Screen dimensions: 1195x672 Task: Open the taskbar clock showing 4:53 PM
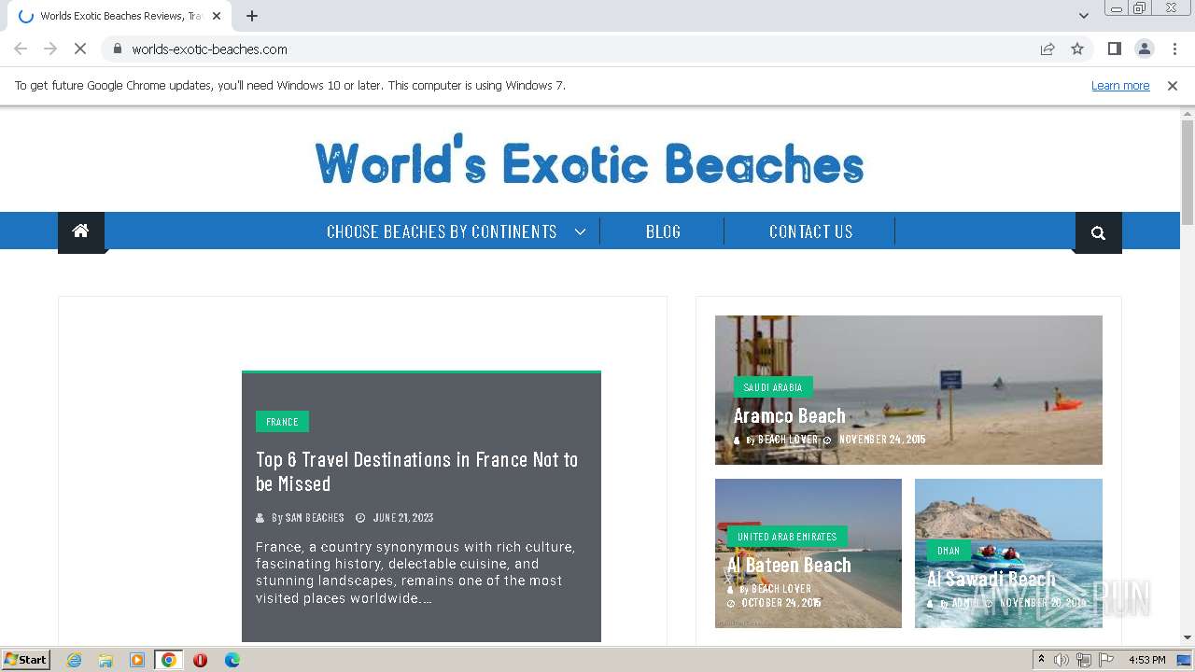(1146, 660)
